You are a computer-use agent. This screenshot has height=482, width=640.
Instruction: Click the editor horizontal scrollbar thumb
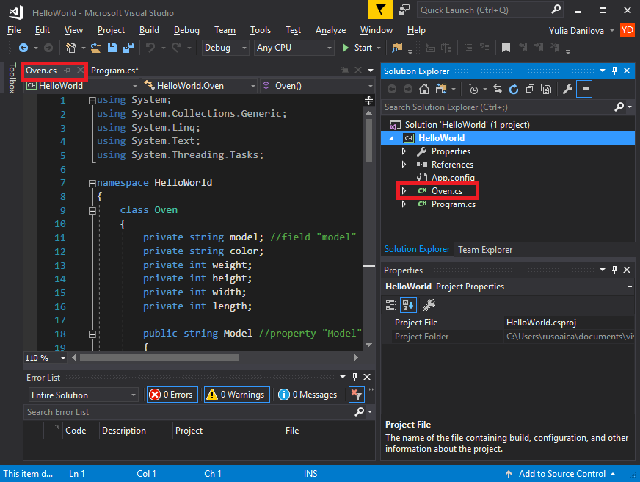pos(159,358)
